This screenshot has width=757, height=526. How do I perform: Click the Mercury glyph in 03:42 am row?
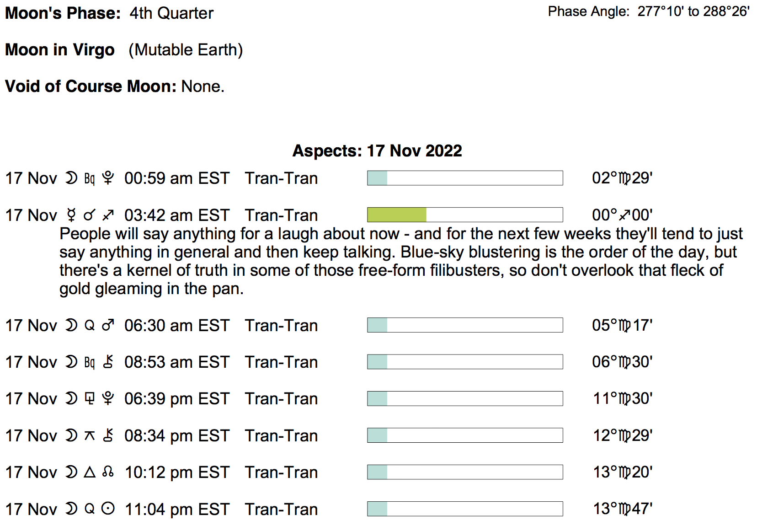pos(71,215)
